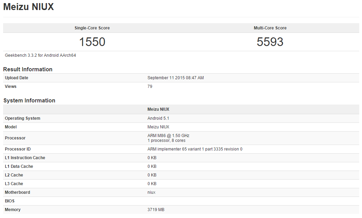362x218 pixels.
Task: Click the Result Information section heading
Action: 28,69
